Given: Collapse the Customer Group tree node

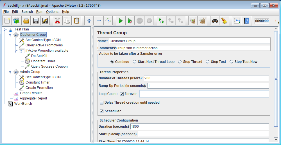Looking at the screenshot, I should [10, 35].
